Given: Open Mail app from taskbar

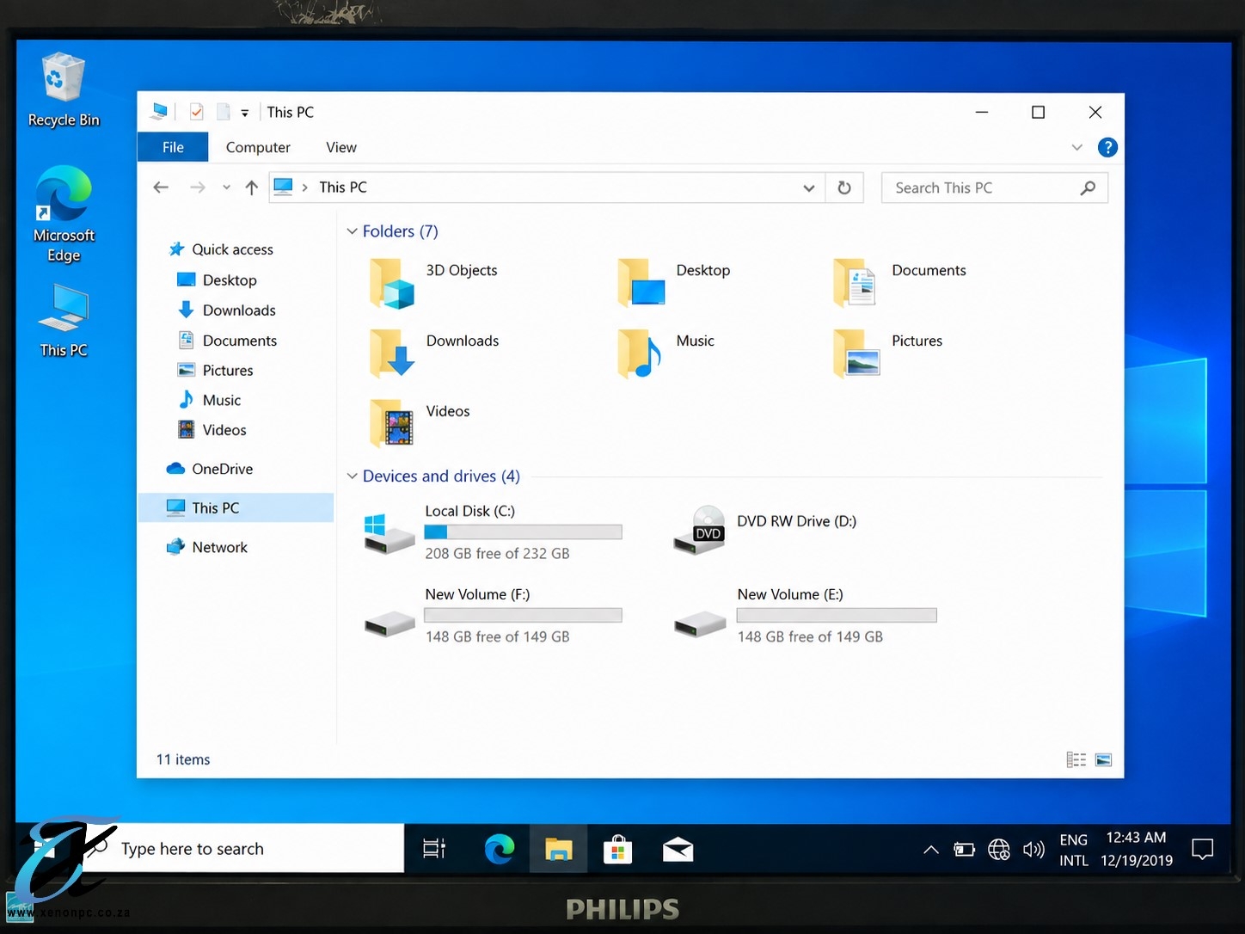Looking at the screenshot, I should (x=678, y=850).
